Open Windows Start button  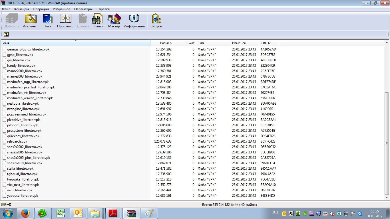[7, 213]
